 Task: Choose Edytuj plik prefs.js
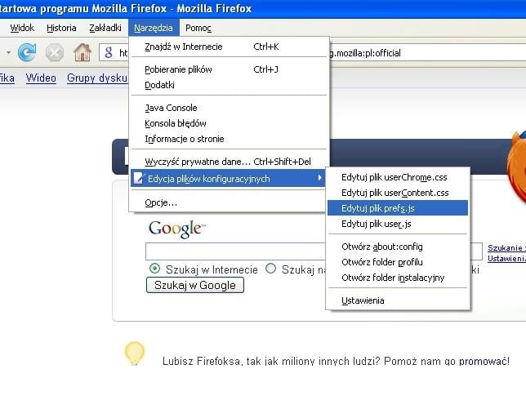coord(376,208)
